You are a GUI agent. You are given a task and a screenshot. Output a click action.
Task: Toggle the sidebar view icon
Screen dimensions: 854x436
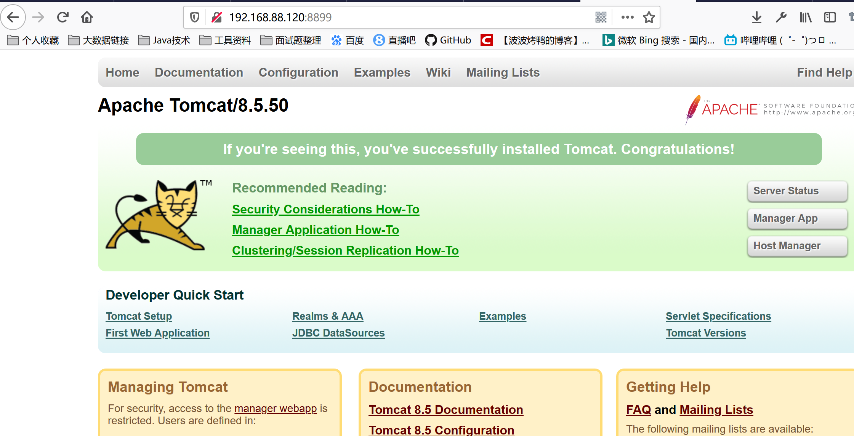pos(830,17)
